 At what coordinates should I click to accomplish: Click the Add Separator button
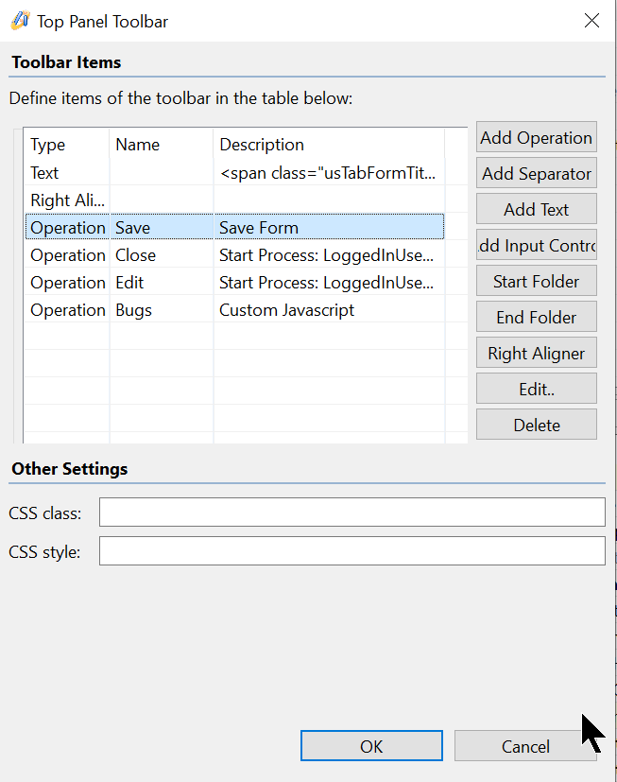tap(537, 173)
